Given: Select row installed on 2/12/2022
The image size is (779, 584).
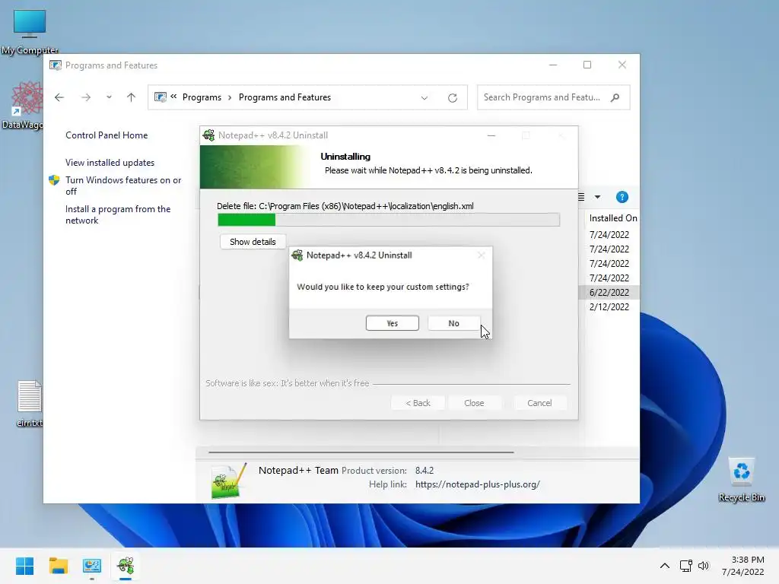Looking at the screenshot, I should tap(609, 307).
